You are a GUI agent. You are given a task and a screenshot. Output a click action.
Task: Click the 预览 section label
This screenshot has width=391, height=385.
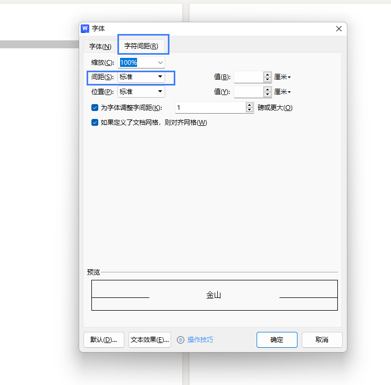pos(93,272)
